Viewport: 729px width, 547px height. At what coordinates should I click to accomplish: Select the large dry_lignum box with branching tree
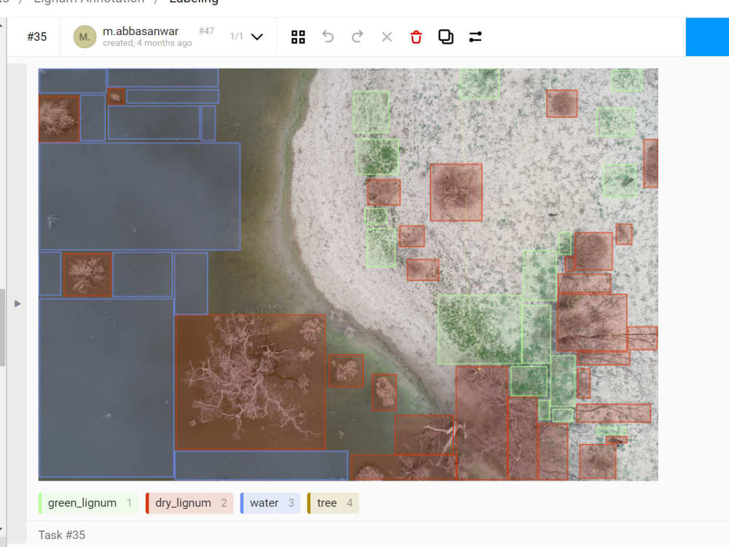tap(250, 382)
